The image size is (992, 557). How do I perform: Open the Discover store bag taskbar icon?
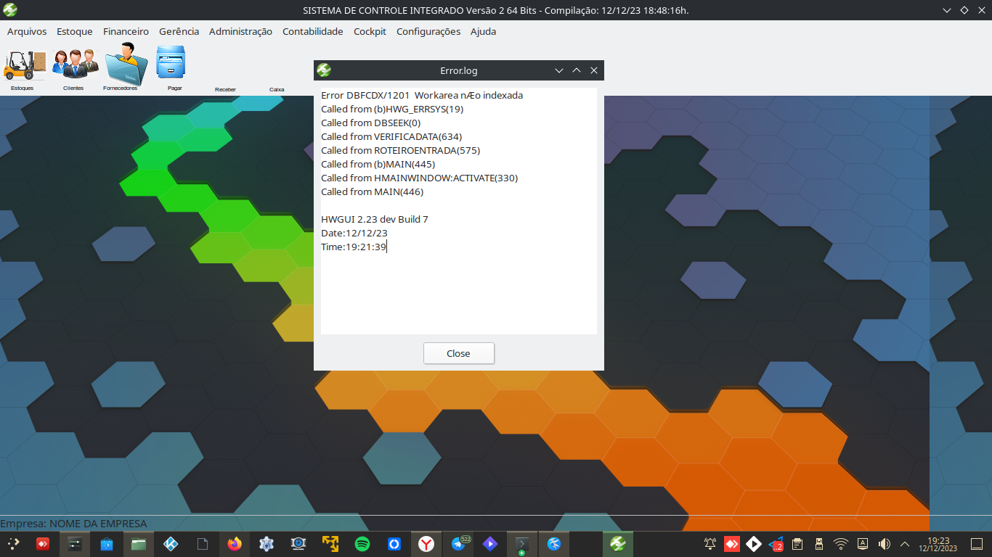pyautogui.click(x=107, y=543)
